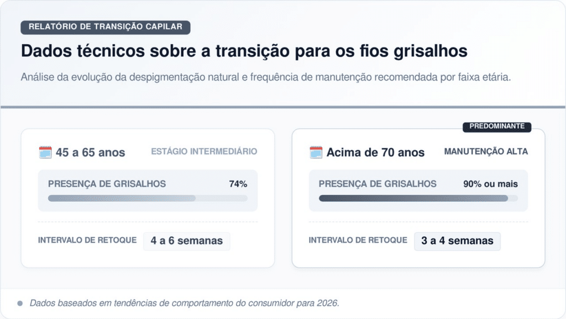Click Presença de Grisalhos label in right card

pos(378,184)
